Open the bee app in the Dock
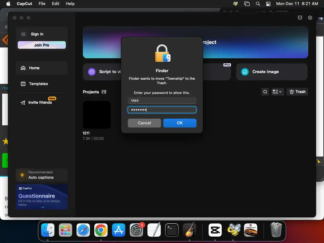 [234, 230]
